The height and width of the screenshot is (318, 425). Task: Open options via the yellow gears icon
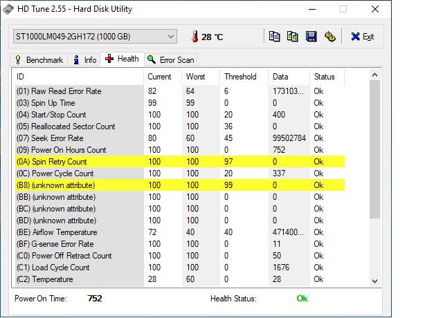[x=330, y=37]
